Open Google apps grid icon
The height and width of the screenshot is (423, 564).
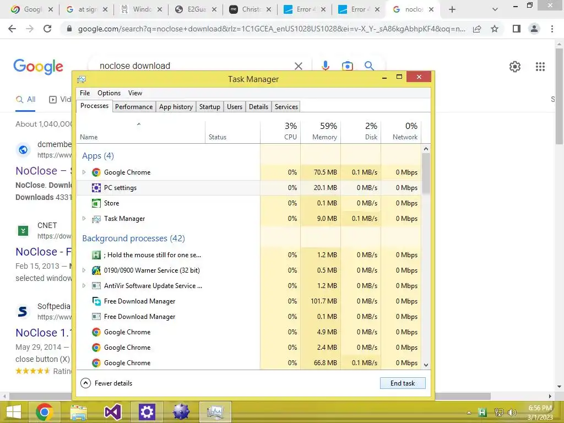tap(540, 67)
